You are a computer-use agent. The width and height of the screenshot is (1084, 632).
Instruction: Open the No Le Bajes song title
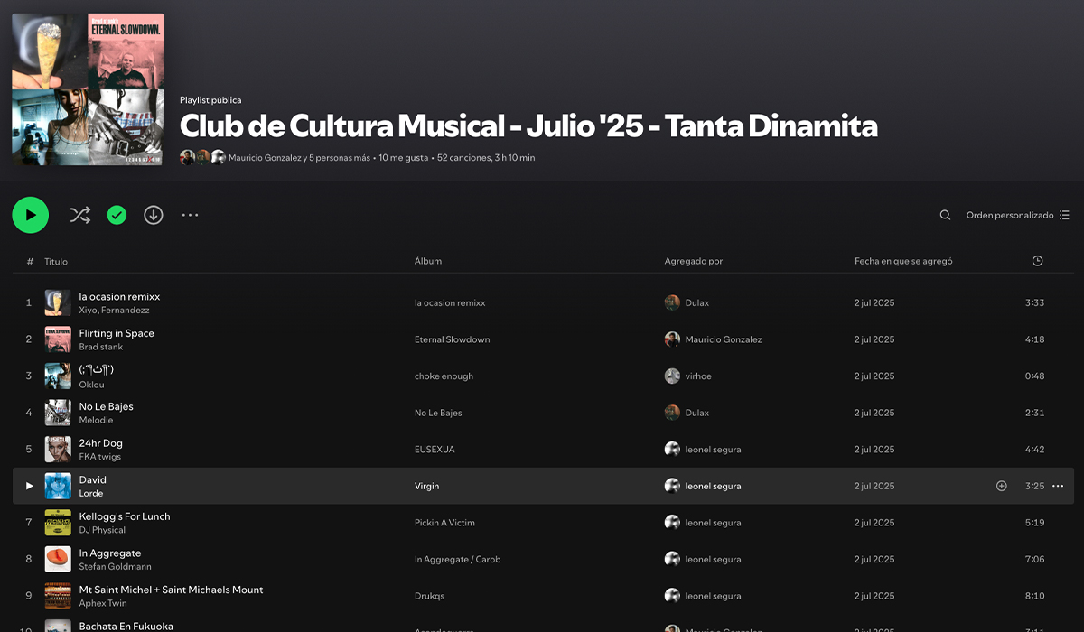(106, 406)
